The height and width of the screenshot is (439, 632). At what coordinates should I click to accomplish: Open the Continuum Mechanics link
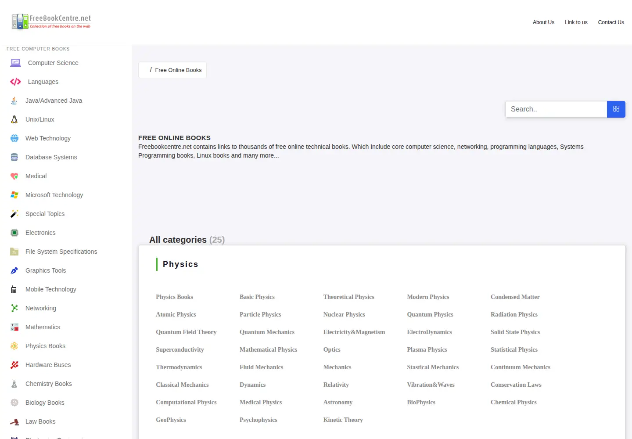pos(521,367)
